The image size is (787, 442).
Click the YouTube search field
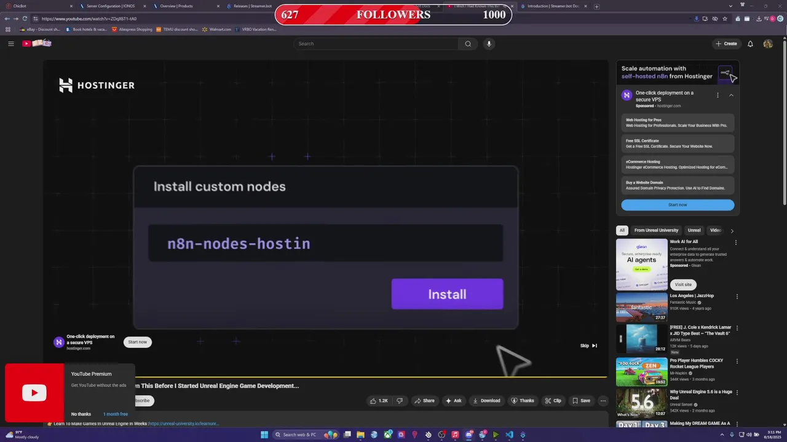[x=376, y=44]
